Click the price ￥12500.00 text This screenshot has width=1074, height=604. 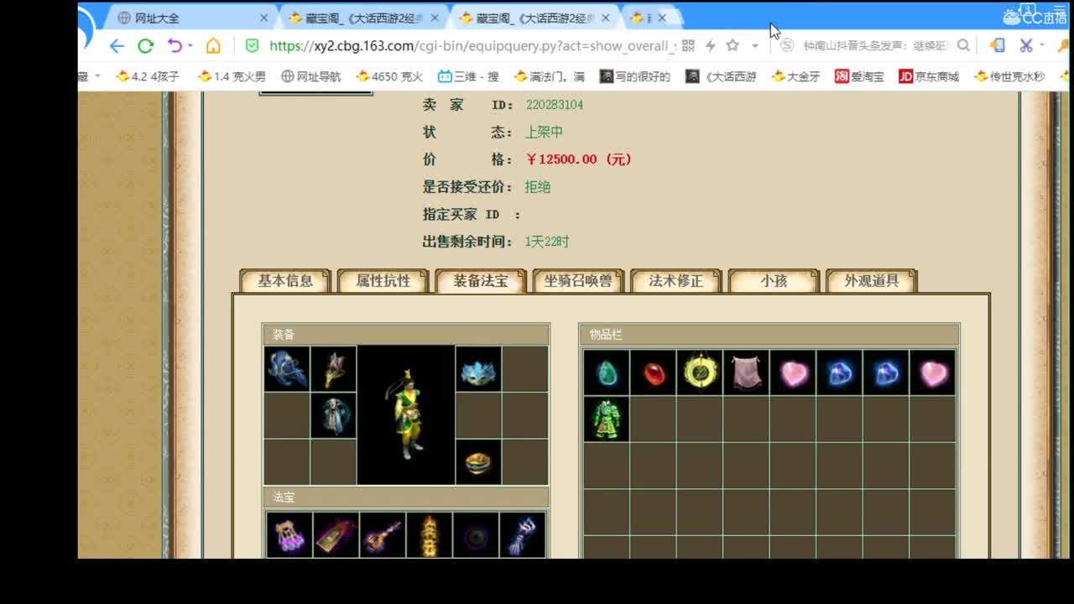[579, 159]
